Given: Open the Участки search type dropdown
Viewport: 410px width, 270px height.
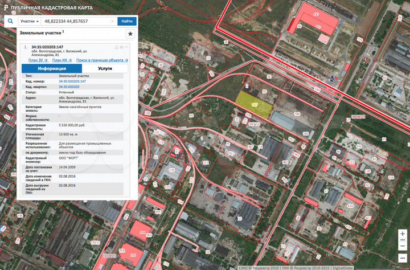Looking at the screenshot, I should click(30, 21).
